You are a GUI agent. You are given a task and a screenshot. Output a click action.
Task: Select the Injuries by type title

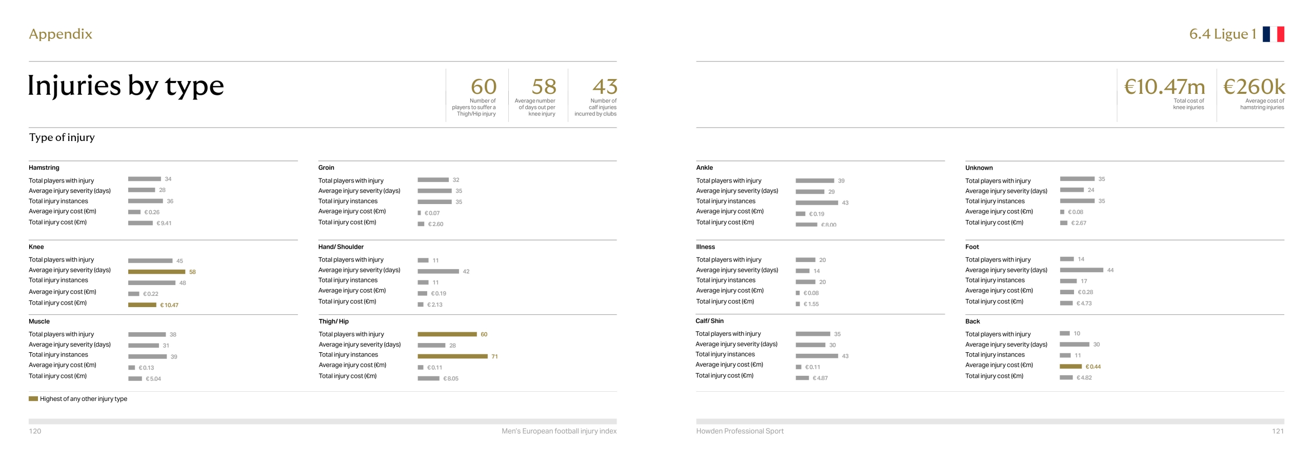[126, 86]
